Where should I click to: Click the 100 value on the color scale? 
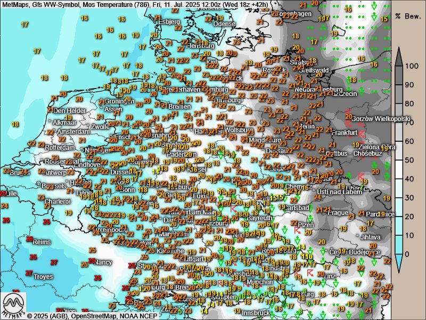(x=410, y=66)
